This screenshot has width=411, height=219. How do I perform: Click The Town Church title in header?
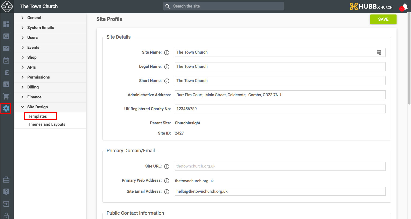(x=39, y=6)
